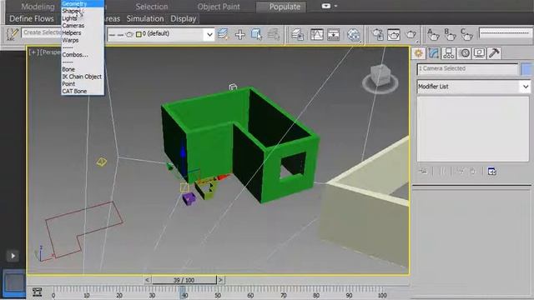Click the object color swatch

pos(526,69)
